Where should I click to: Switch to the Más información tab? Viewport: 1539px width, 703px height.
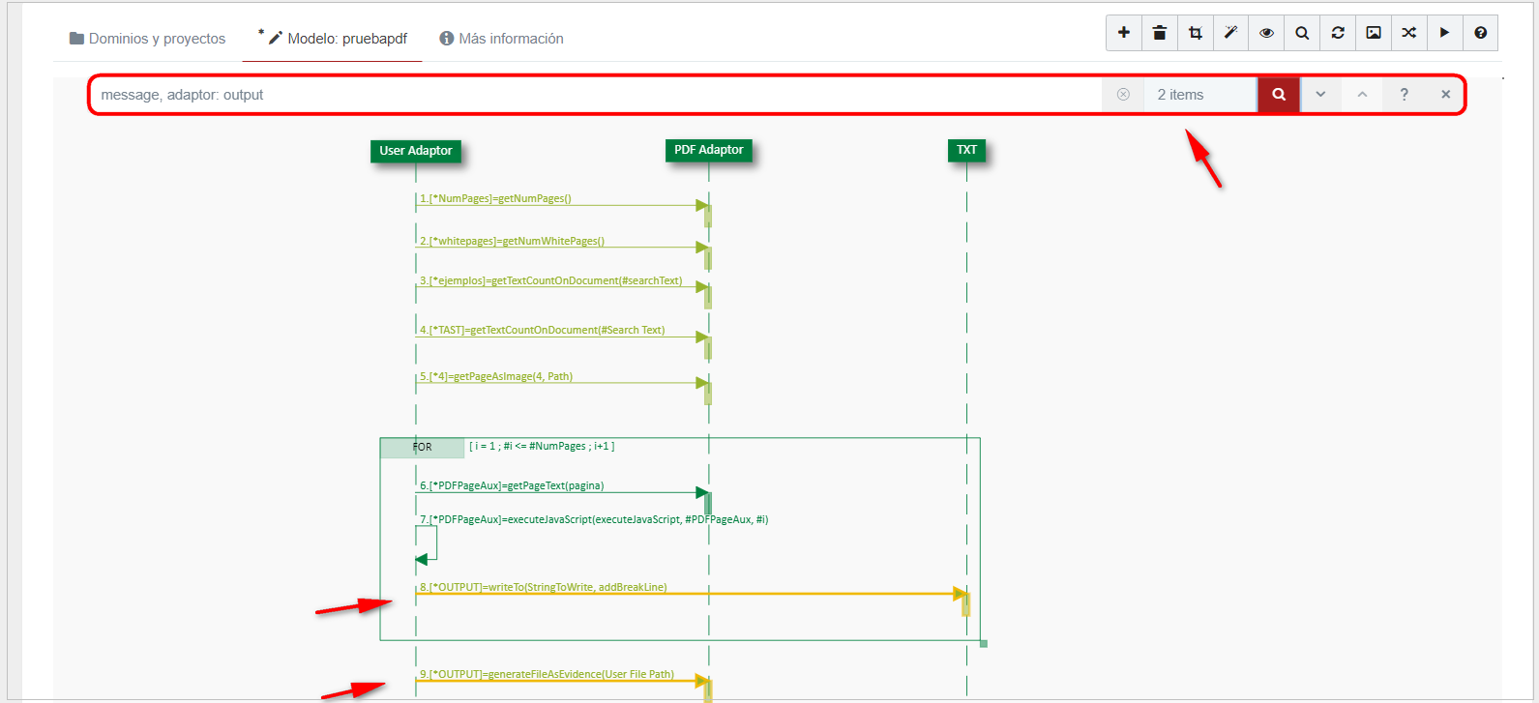click(x=501, y=39)
